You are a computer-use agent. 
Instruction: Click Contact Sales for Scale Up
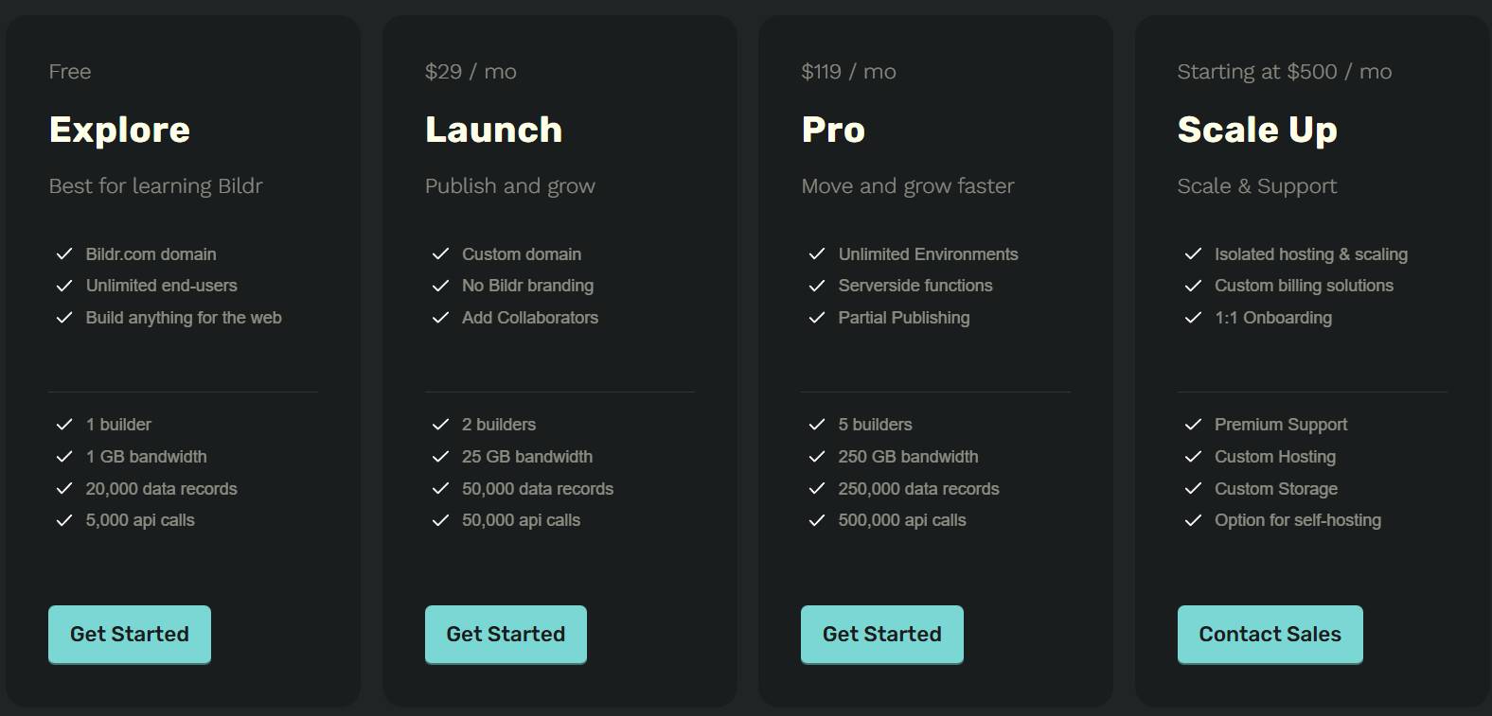coord(1270,634)
